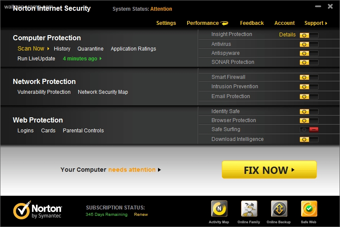Open the Online Backup icon
Viewport: 340px width, 227px height.
pos(279,209)
